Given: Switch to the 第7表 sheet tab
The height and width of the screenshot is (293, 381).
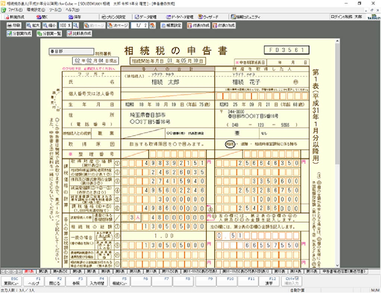Looking at the screenshot, I should [x=91, y=271].
